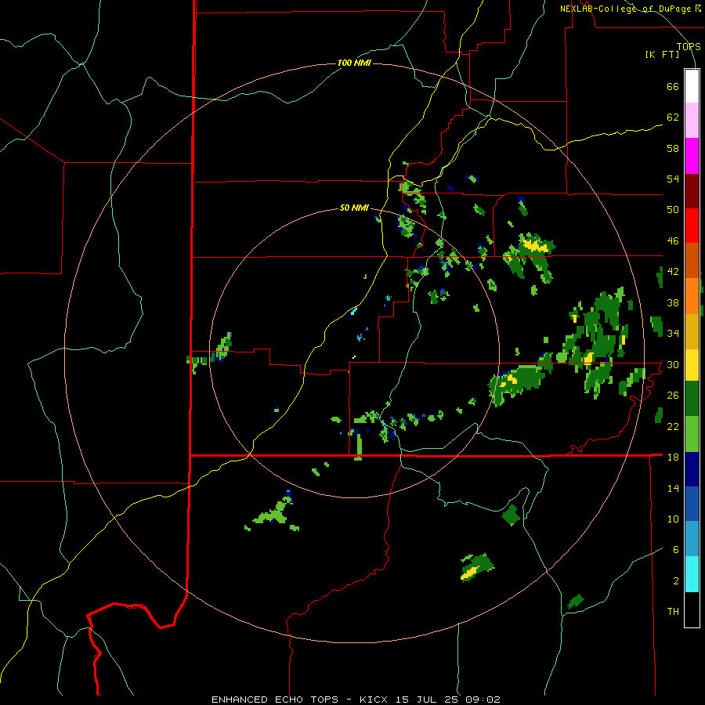Click the 66 legend value
This screenshot has height=705, width=705.
[x=673, y=87]
